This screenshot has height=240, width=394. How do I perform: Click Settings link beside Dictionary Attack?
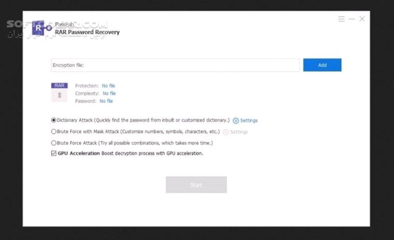click(249, 121)
